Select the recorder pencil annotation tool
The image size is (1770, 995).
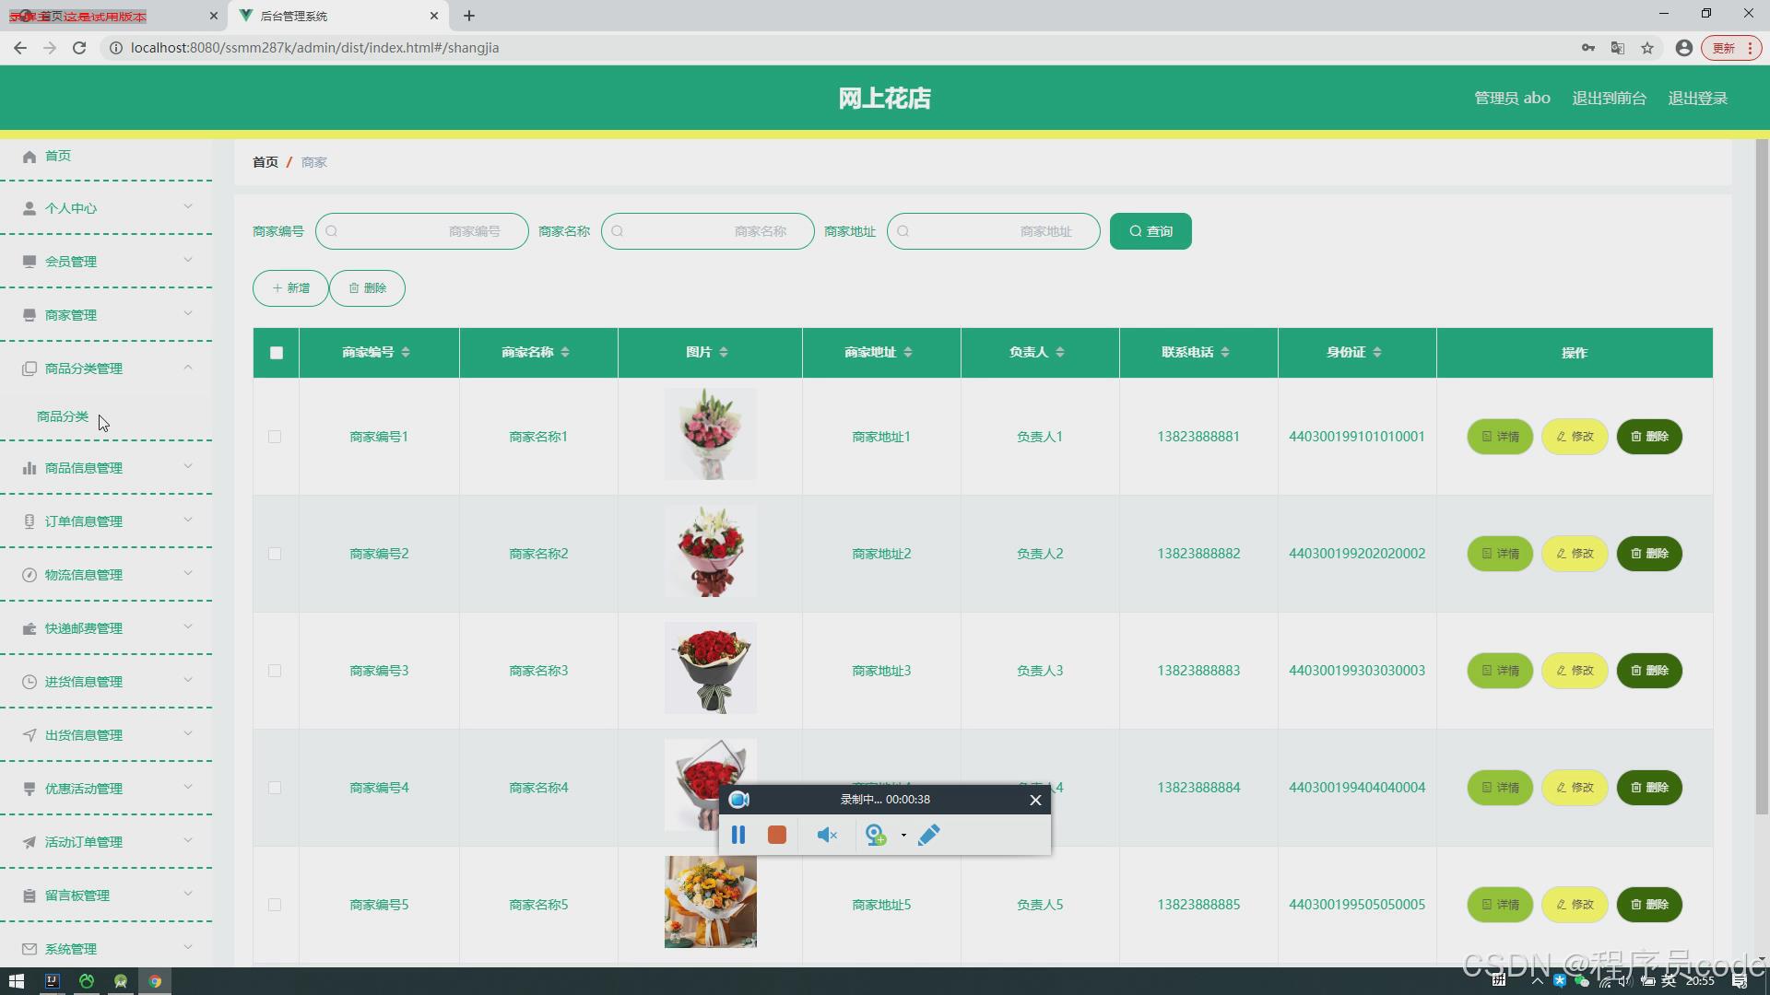pyautogui.click(x=928, y=835)
